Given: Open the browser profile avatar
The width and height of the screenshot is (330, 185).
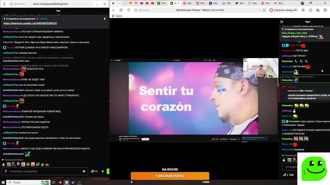Looking at the screenshot, I should (x=302, y=3).
